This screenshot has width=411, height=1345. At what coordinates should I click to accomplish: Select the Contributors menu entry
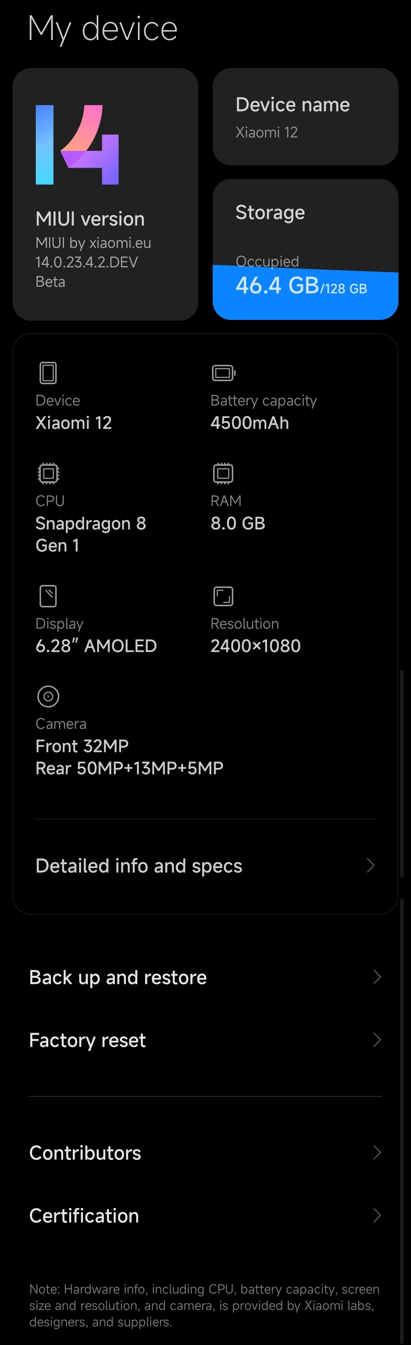click(205, 1152)
